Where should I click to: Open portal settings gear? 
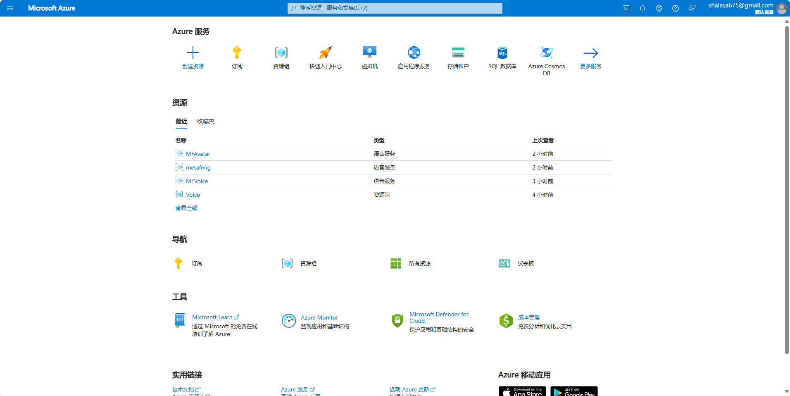659,8
